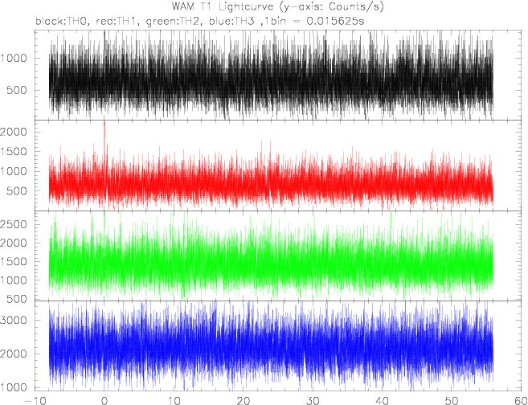
Task: Click y-axis label 2000 of green TH2 panel
Action: pyautogui.click(x=13, y=243)
